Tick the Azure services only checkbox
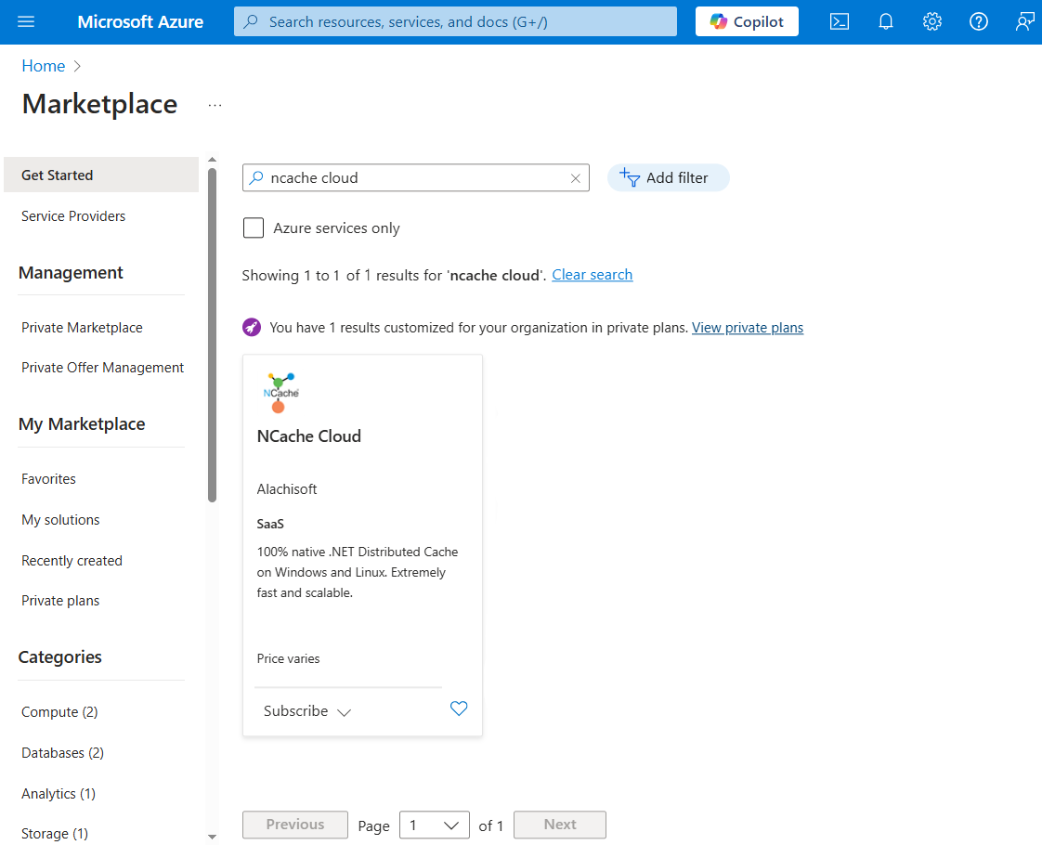This screenshot has height=845, width=1042. [x=254, y=227]
